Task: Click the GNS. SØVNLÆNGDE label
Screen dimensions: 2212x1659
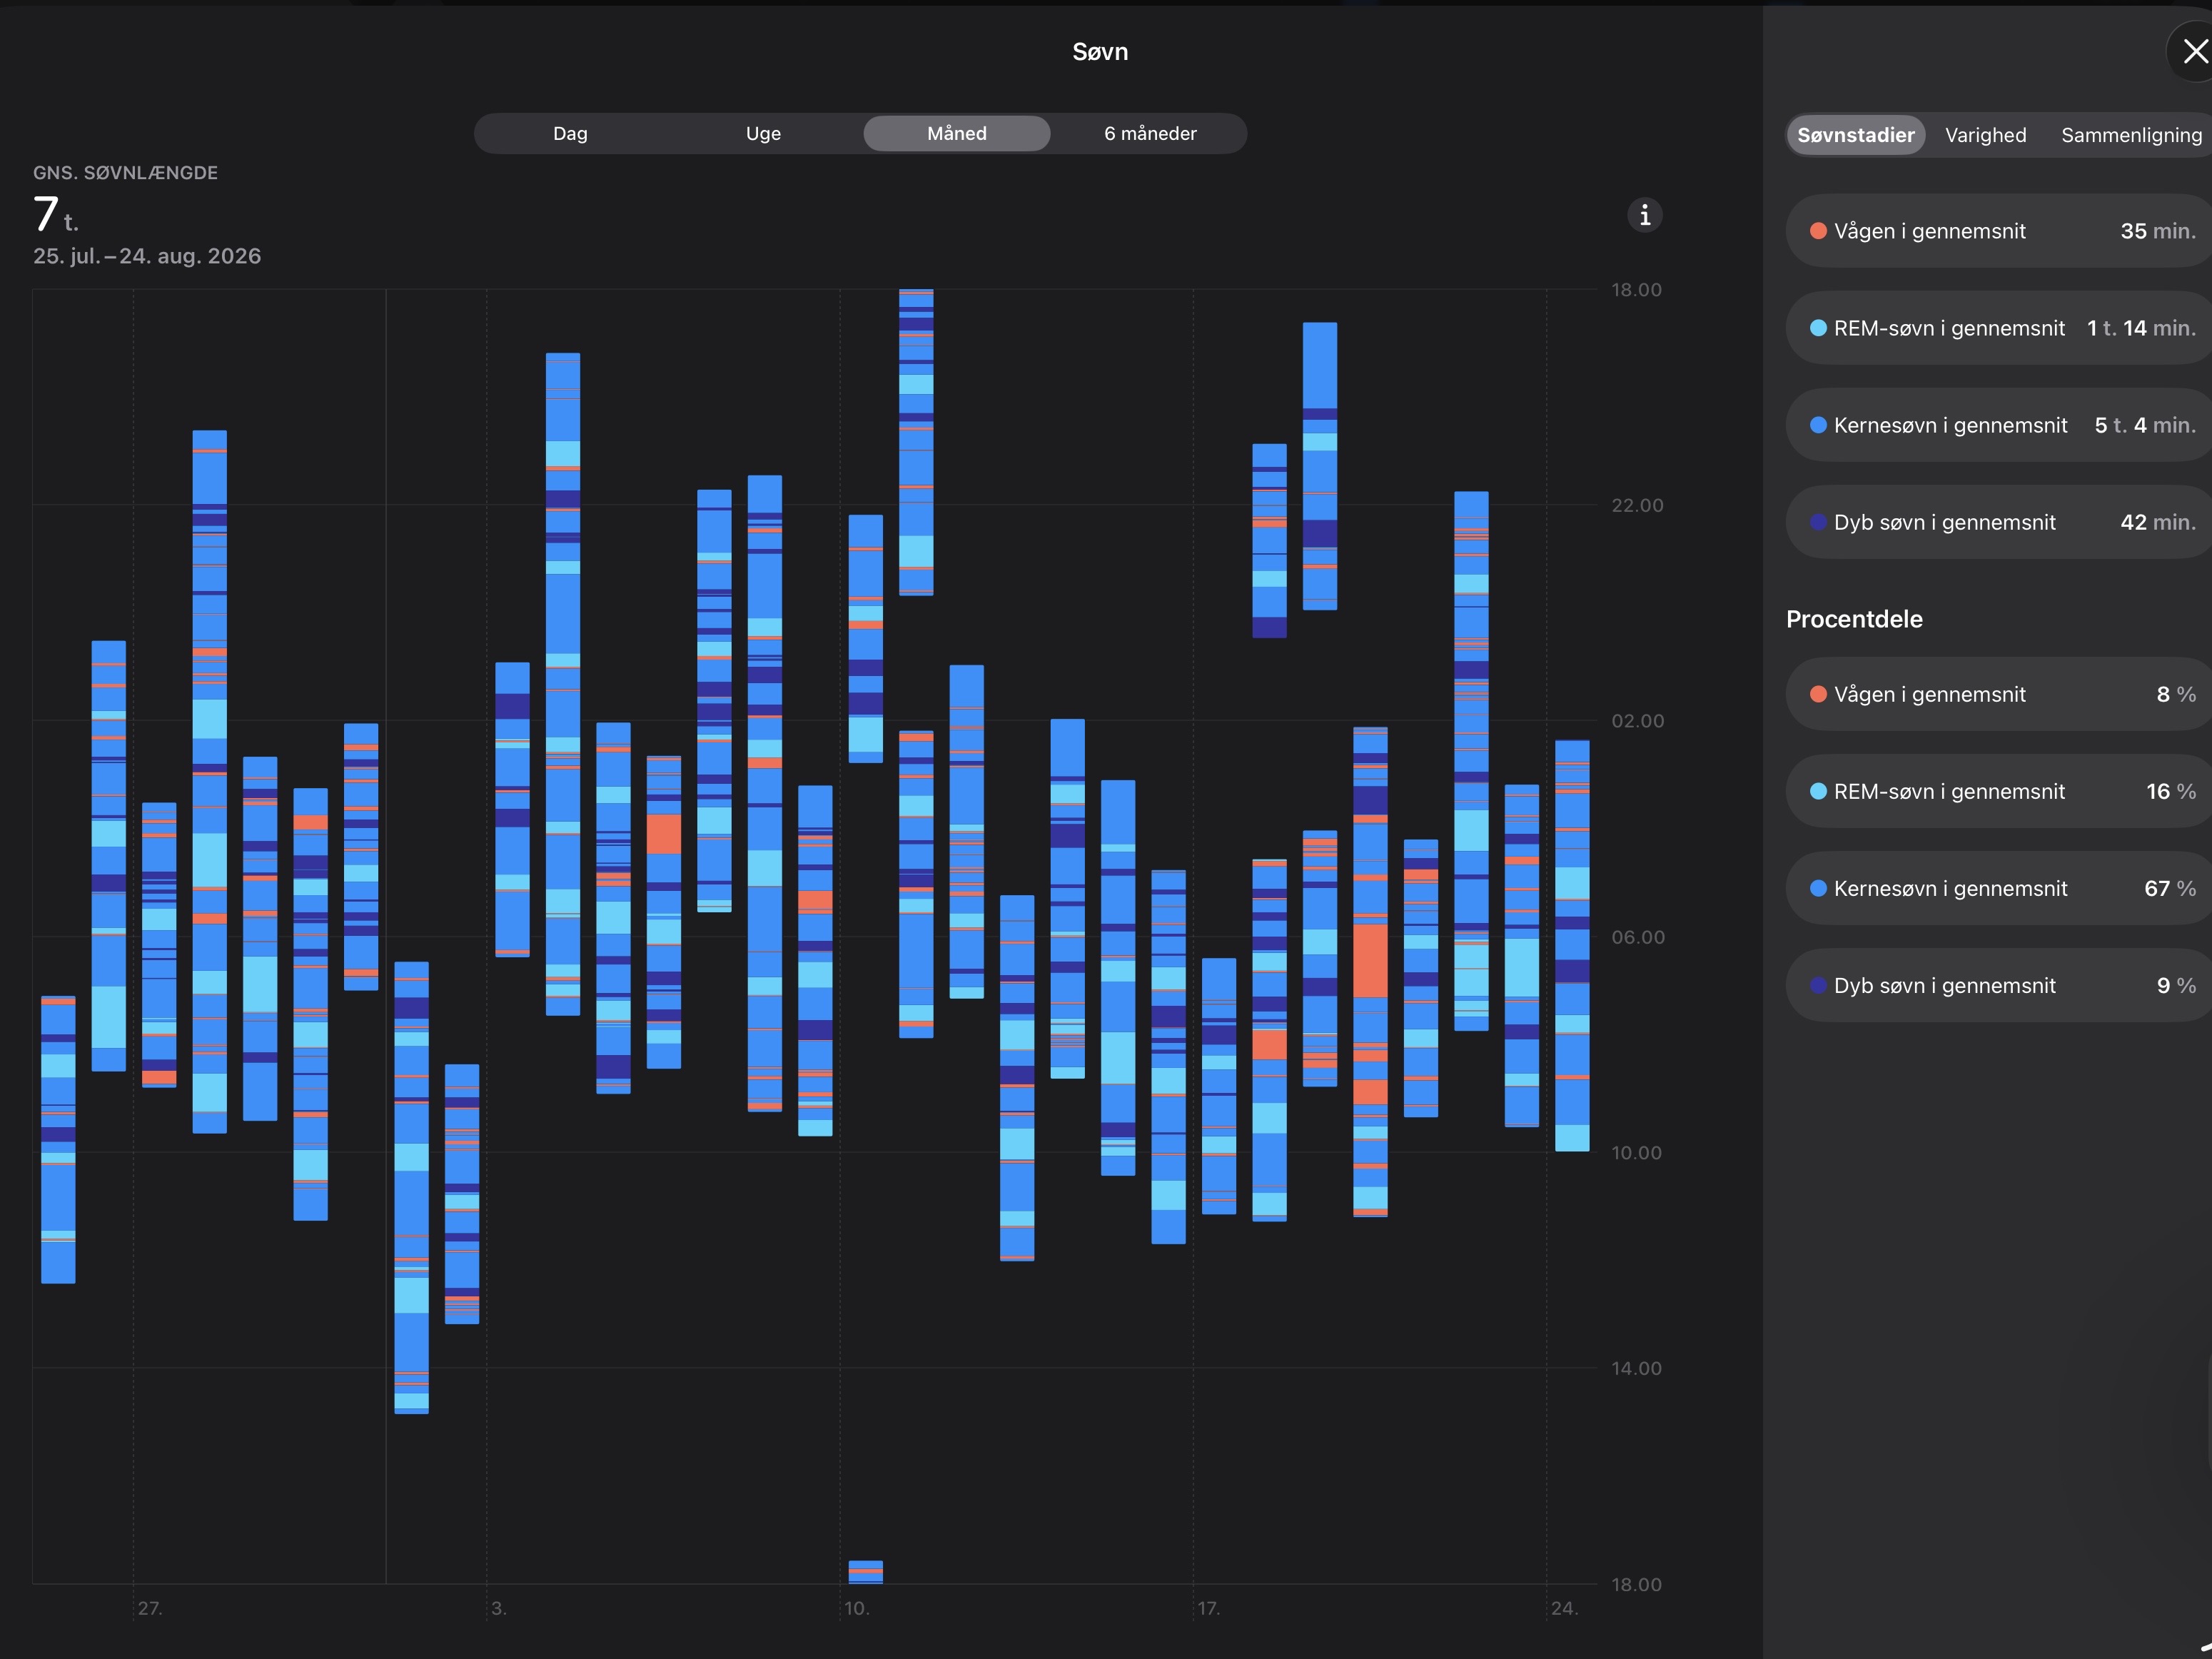Action: pyautogui.click(x=125, y=173)
